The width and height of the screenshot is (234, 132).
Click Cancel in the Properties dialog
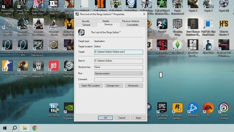point(122,118)
